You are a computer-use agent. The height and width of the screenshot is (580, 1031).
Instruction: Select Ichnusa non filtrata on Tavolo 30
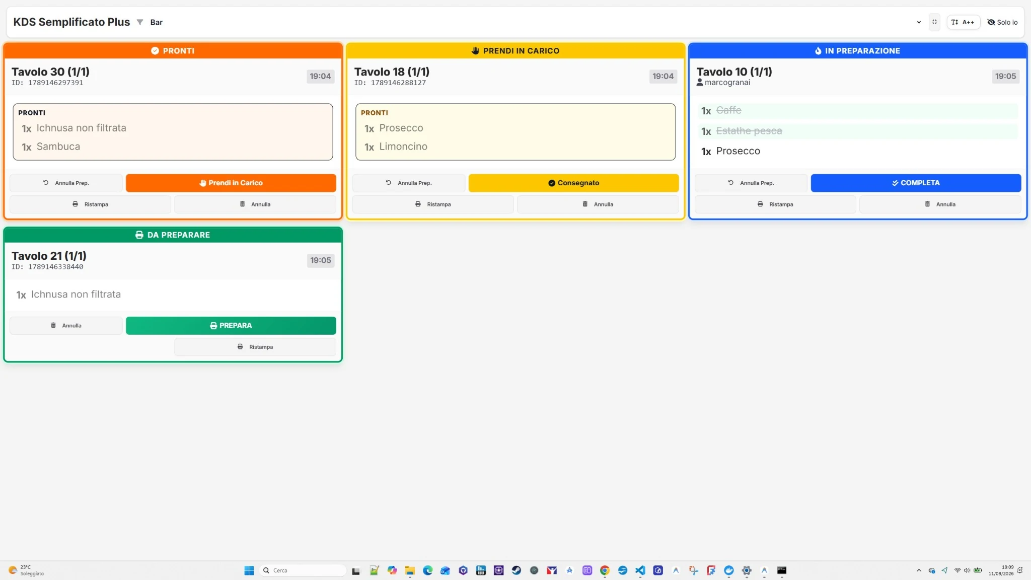pyautogui.click(x=173, y=128)
